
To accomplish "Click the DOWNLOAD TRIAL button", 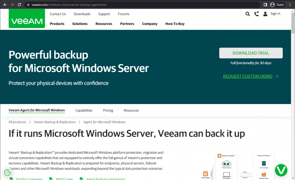I will [251, 53].
